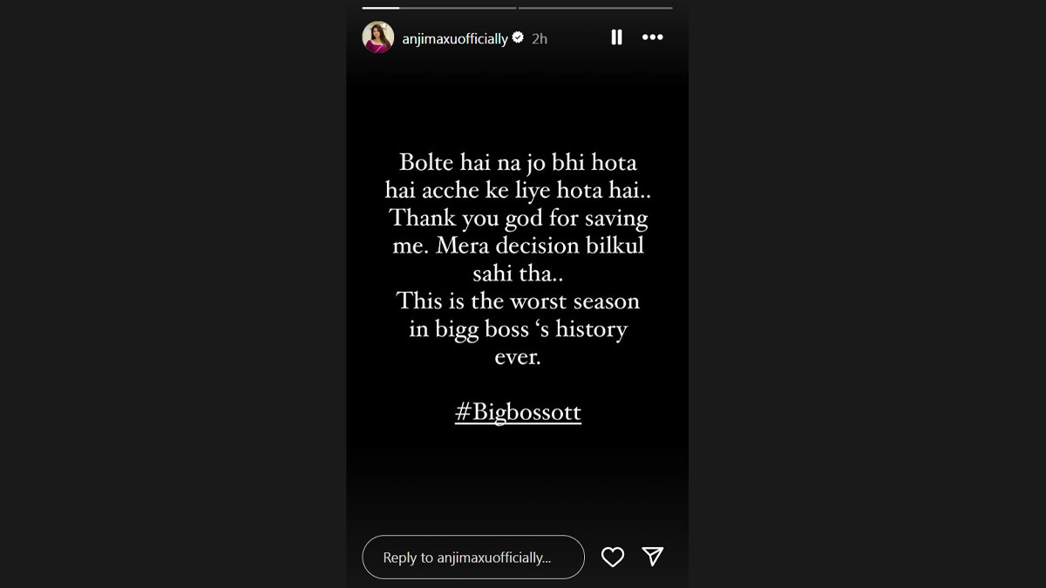Jump to the first story progress segment
The image size is (1046, 588).
pos(439,8)
